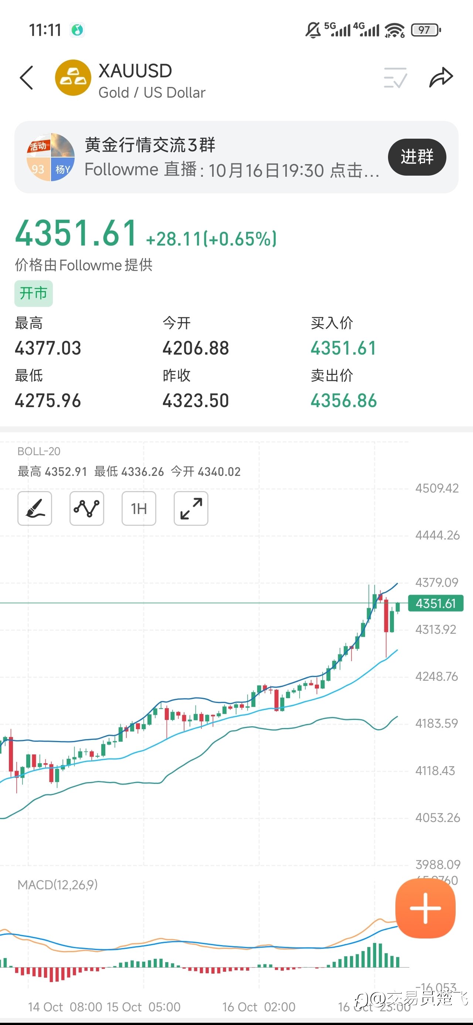Tap the group avatar thumbnail

click(x=51, y=157)
